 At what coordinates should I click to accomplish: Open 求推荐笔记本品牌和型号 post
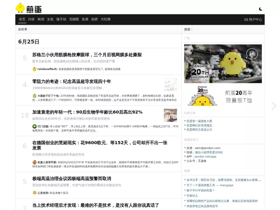tap(202, 206)
